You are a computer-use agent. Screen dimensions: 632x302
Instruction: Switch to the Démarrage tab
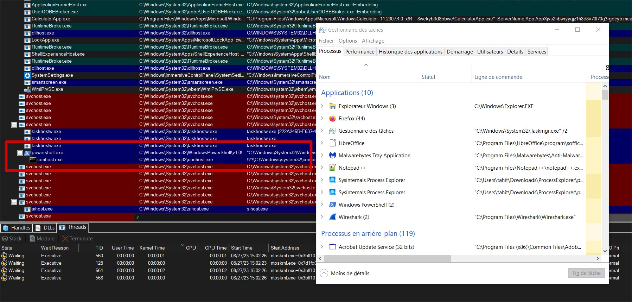click(x=460, y=52)
